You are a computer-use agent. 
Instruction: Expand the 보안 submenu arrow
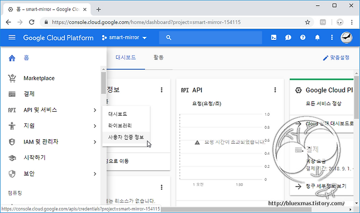point(95,174)
